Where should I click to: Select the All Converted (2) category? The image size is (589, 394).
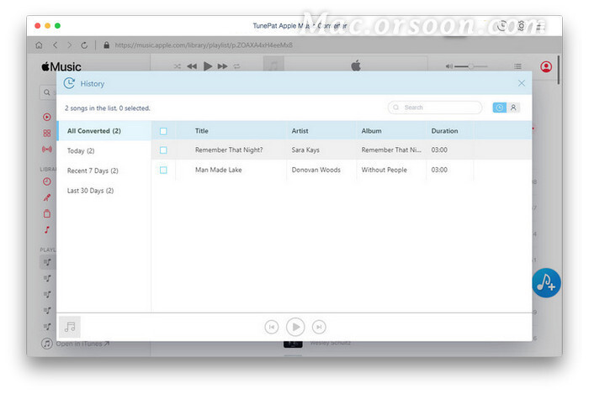point(93,131)
